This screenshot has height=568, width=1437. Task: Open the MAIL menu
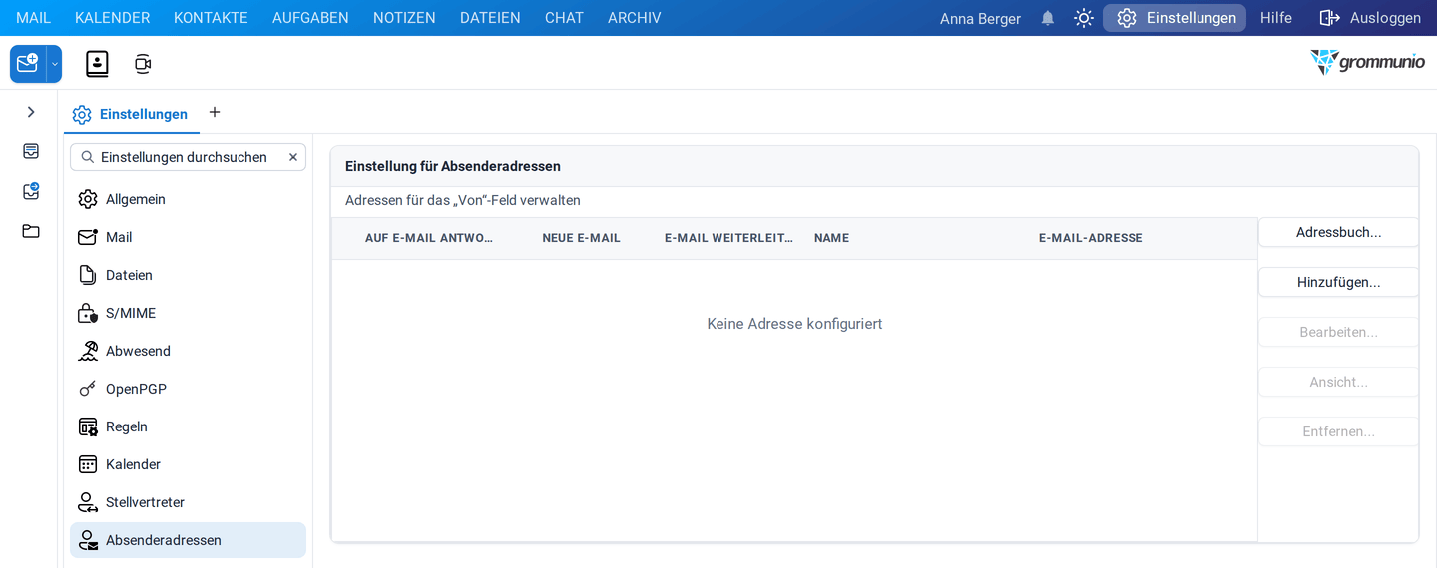point(33,18)
